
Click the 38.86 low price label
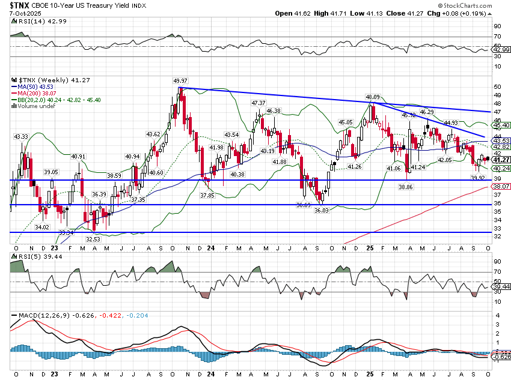406,188
